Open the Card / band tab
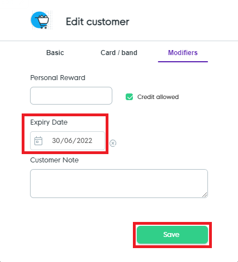Viewport: 238px width, 262px height. coord(119,53)
